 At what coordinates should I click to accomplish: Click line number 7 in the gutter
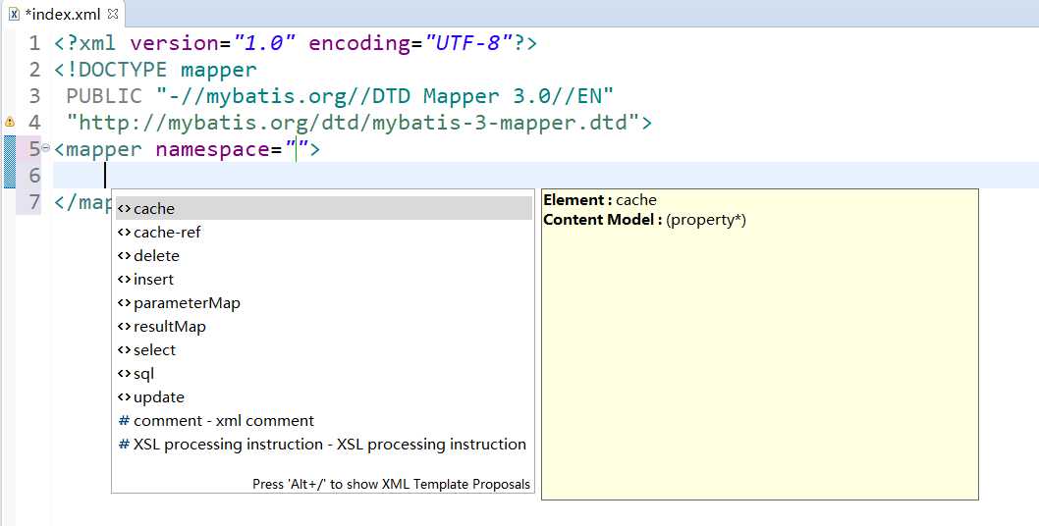(x=34, y=202)
